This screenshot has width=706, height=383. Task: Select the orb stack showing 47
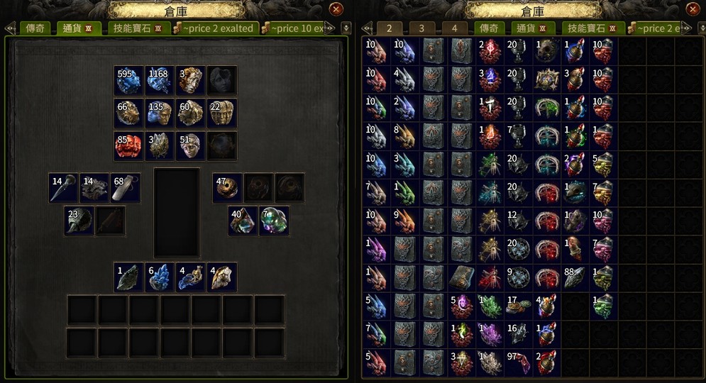[228, 187]
